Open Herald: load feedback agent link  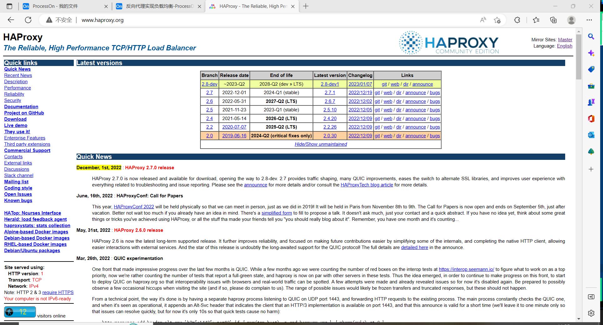click(x=35, y=219)
